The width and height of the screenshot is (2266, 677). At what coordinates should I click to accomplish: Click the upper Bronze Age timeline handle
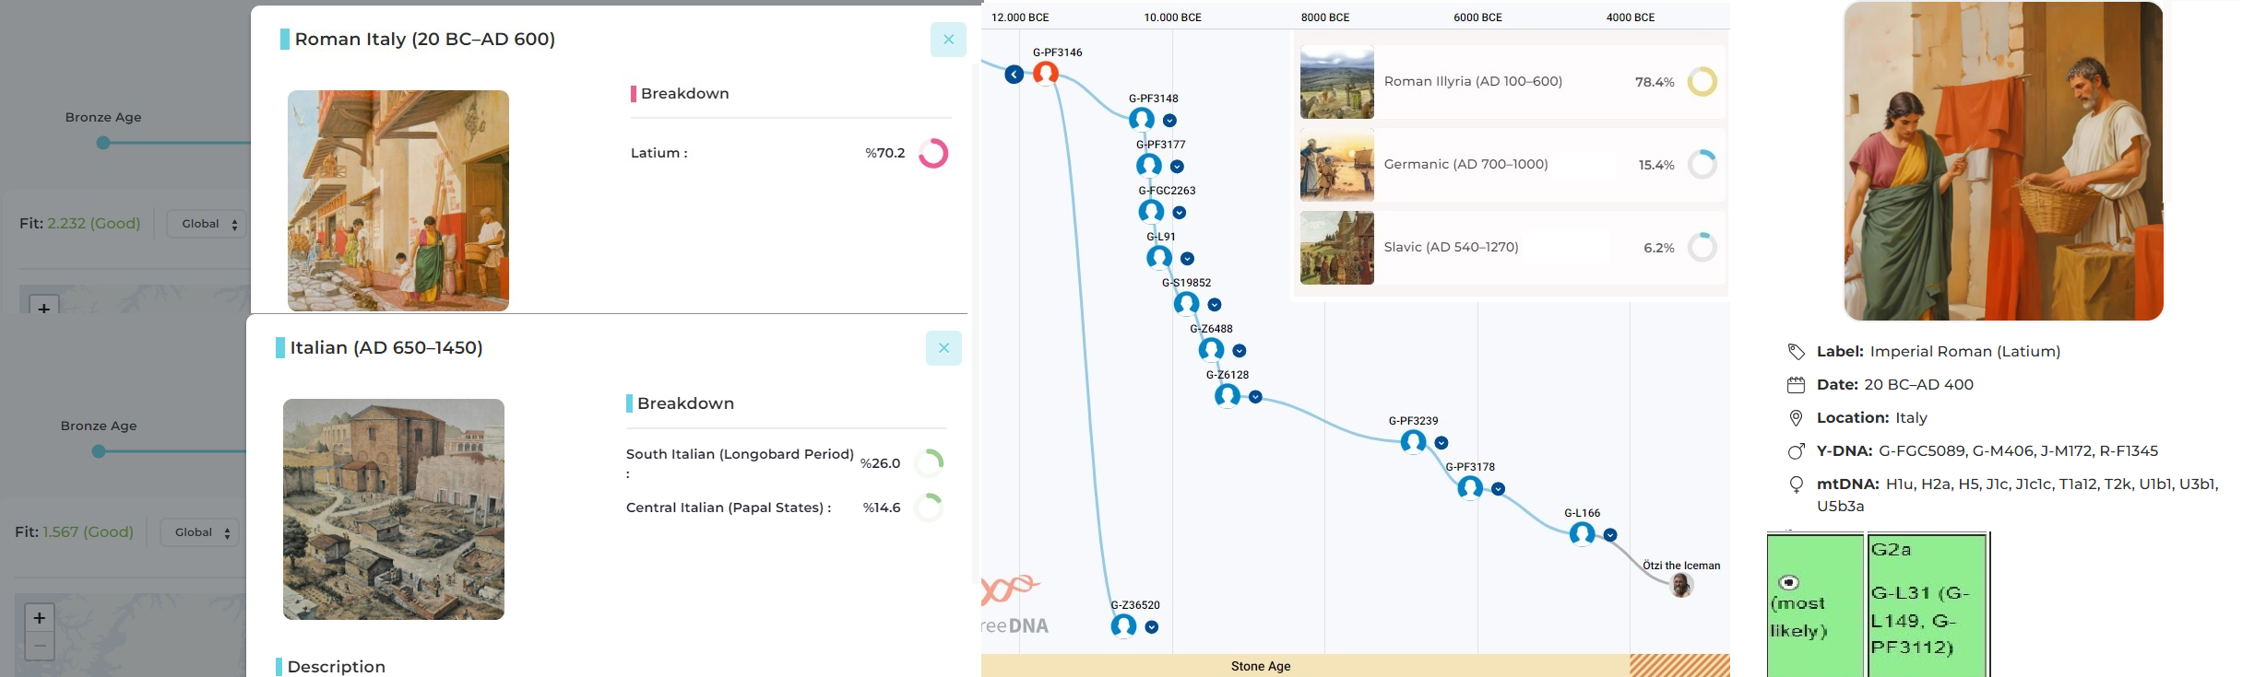coord(103,143)
